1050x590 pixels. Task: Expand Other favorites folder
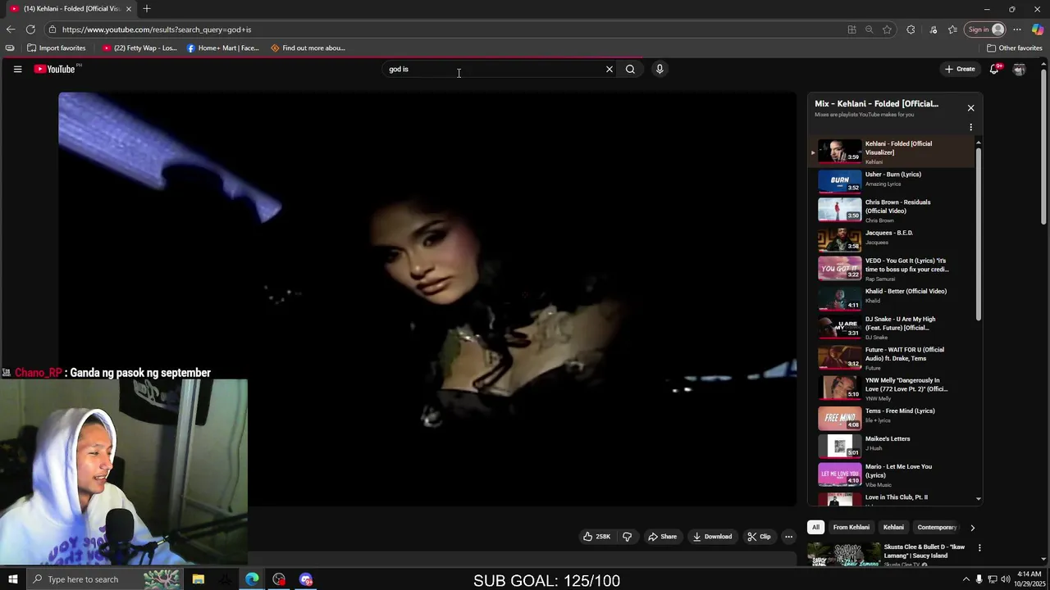tap(1015, 48)
